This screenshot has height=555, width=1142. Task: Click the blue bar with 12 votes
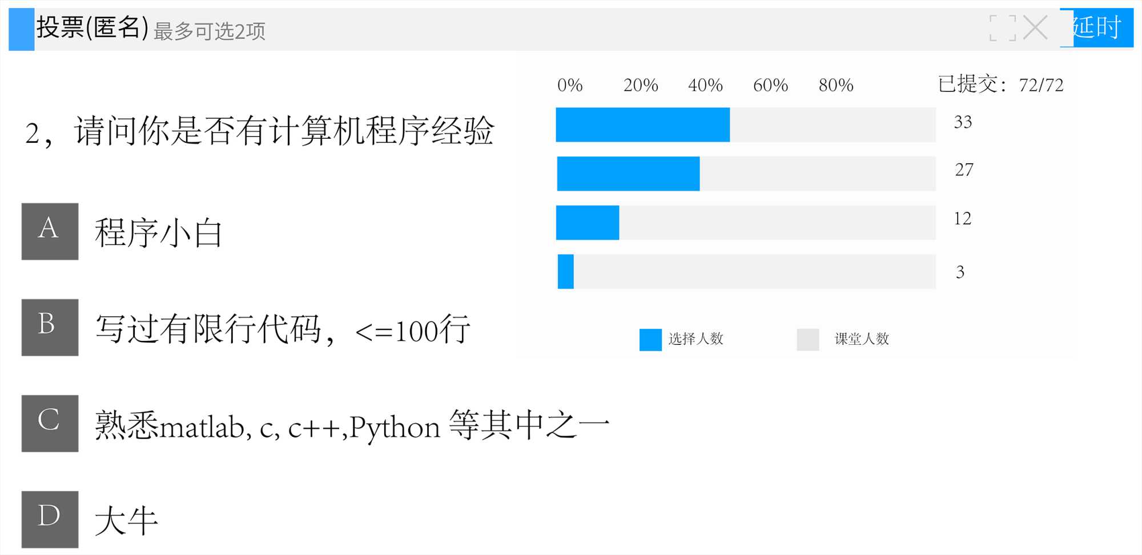click(588, 223)
